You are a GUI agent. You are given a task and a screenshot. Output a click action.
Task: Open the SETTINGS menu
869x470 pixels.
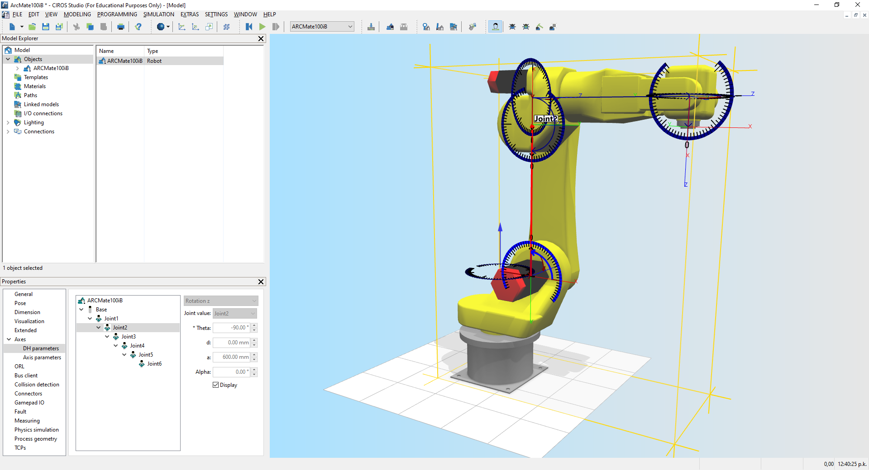[216, 14]
